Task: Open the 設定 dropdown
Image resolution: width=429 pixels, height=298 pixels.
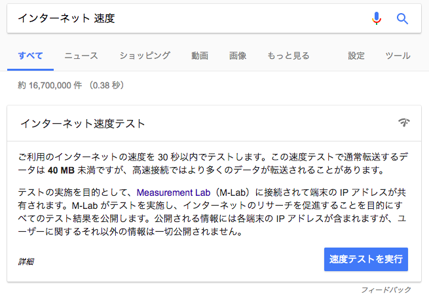Action: 356,56
